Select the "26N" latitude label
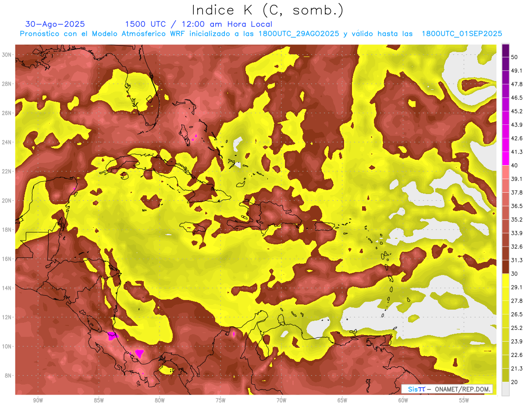This screenshot has height=406, width=526. 7,113
